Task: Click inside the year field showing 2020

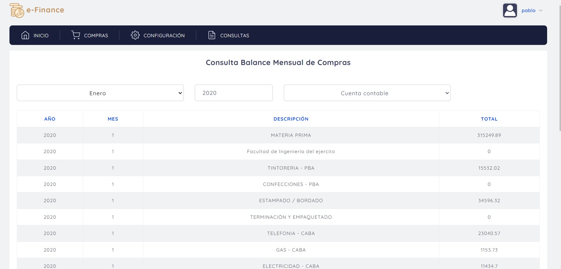Action: point(234,93)
